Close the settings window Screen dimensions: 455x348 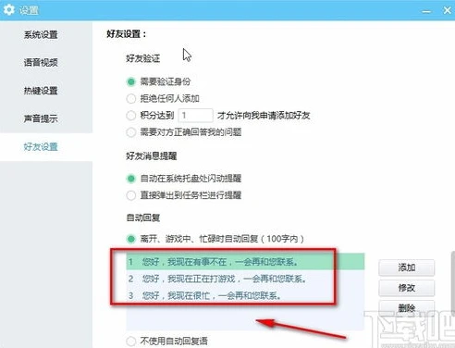coord(447,10)
